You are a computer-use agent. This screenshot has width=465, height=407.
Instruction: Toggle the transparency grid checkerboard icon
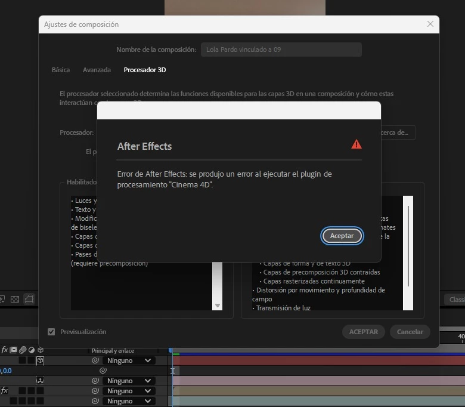14,299
